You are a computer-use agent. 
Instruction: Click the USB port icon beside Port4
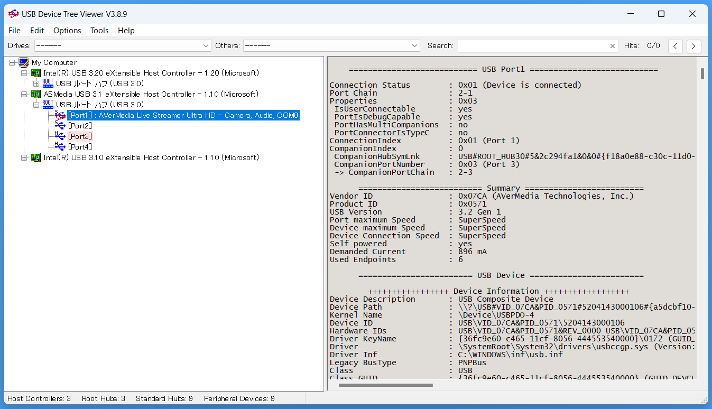[60, 147]
